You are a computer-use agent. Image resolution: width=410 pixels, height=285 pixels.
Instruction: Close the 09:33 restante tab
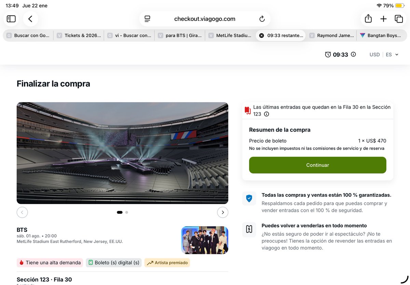click(261, 36)
